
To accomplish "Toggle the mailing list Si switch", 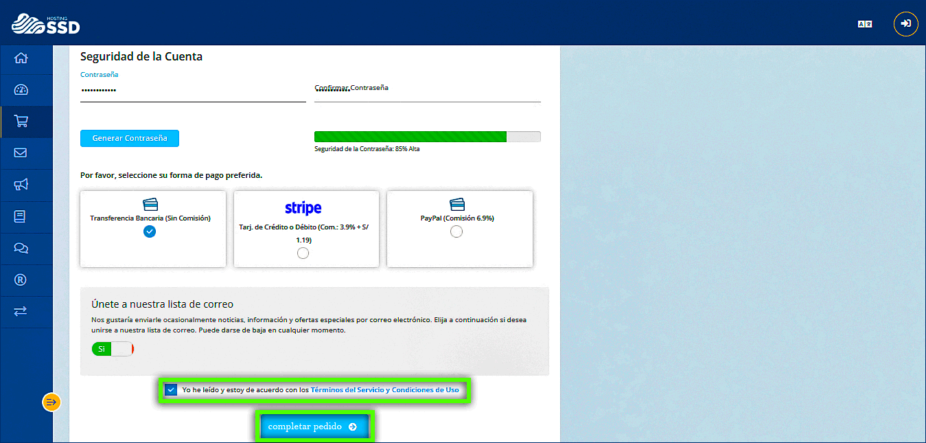I will point(113,349).
